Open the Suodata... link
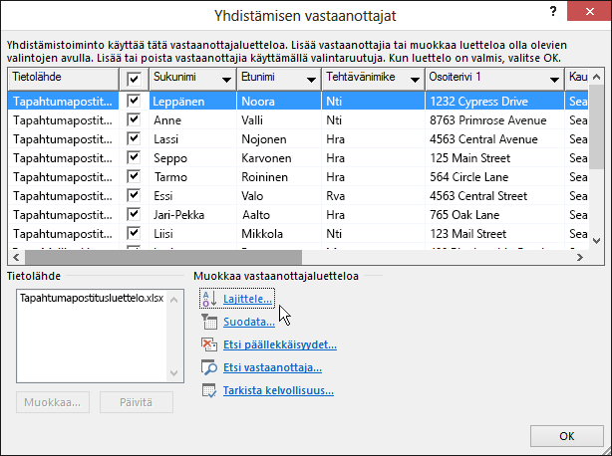Screen dimensions: 612x456 click(249, 322)
